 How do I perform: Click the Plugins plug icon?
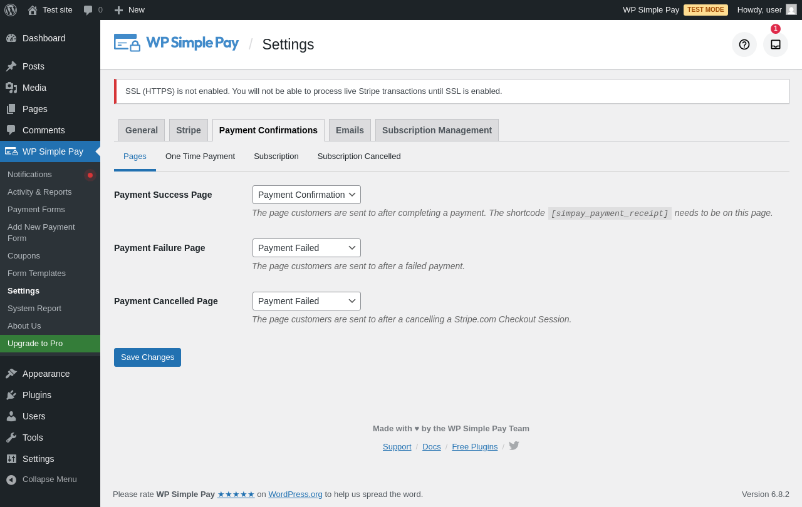11,395
